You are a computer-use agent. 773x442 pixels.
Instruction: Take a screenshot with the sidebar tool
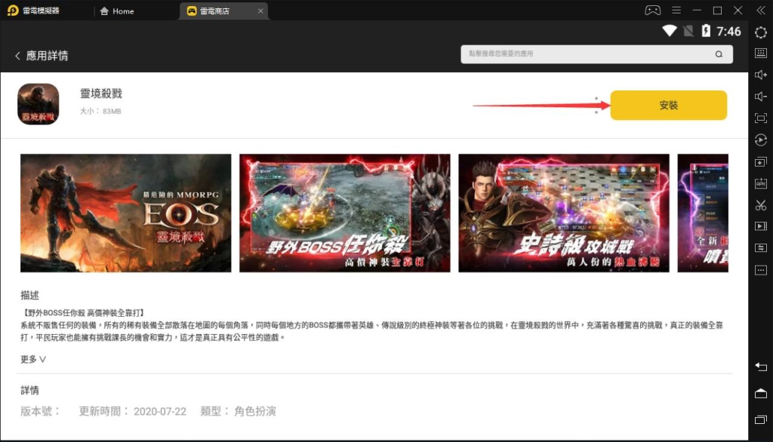point(761,204)
